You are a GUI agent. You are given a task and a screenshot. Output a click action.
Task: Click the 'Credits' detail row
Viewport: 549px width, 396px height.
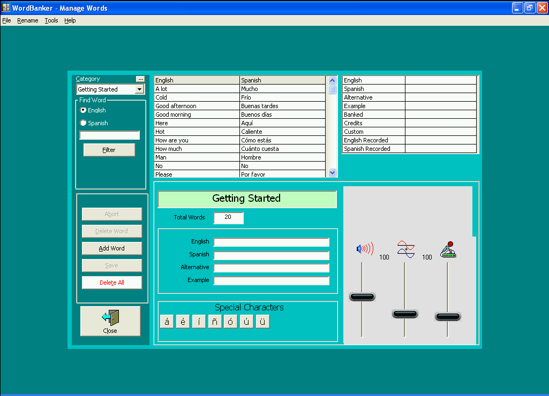409,123
